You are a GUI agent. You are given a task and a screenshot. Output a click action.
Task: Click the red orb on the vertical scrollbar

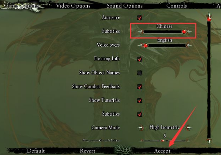209,19
